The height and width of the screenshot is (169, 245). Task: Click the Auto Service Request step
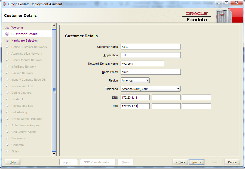[x=26, y=125]
